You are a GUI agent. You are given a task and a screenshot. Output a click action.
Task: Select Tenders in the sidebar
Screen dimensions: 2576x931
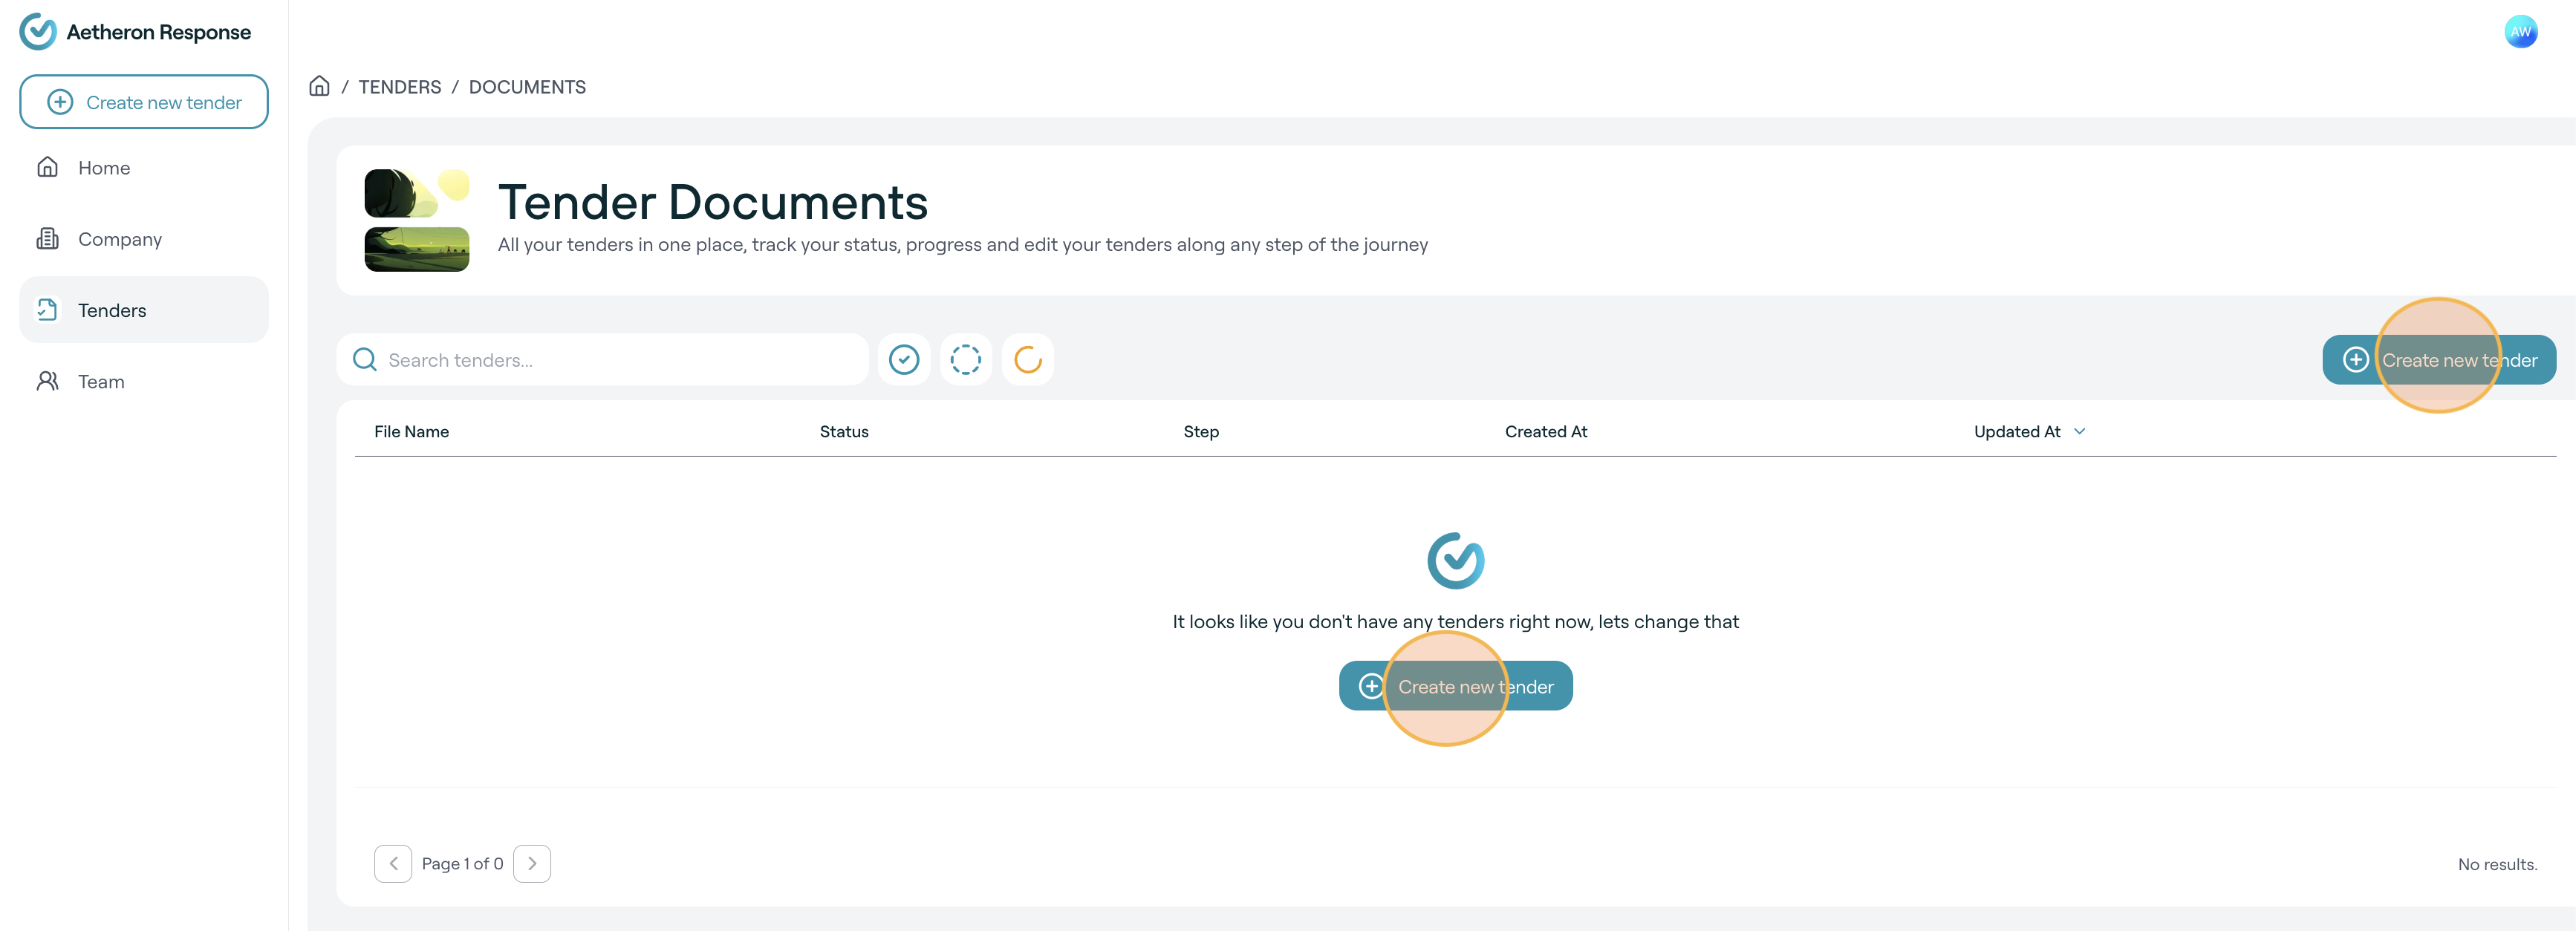(x=112, y=310)
